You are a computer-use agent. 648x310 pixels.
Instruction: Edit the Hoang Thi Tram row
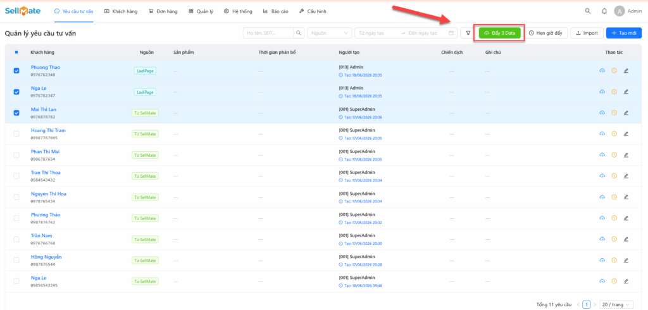pyautogui.click(x=626, y=133)
